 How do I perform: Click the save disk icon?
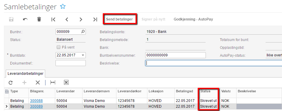(11, 19)
